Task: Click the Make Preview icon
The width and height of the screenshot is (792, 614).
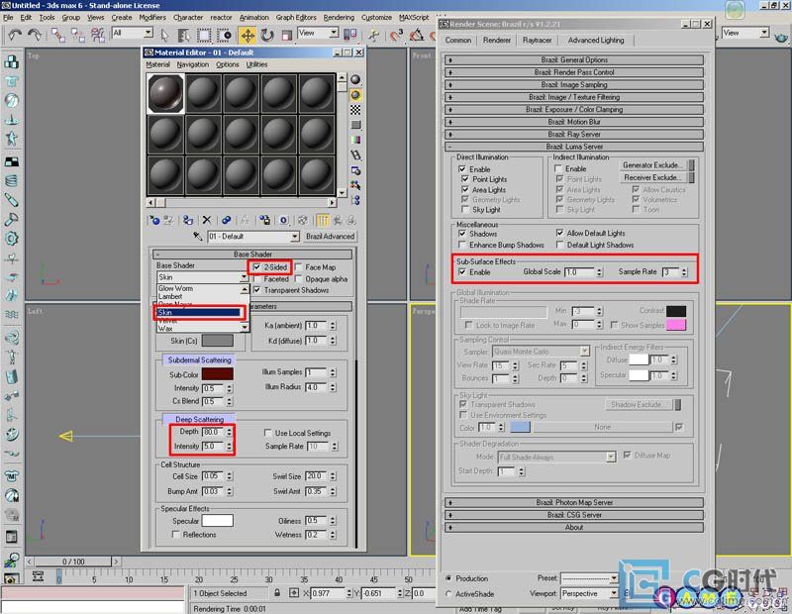Action: click(x=355, y=154)
